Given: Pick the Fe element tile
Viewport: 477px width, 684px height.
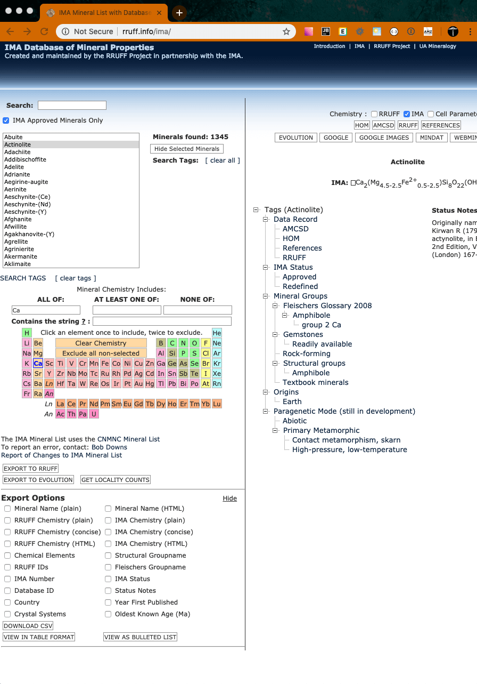Looking at the screenshot, I should pos(105,363).
